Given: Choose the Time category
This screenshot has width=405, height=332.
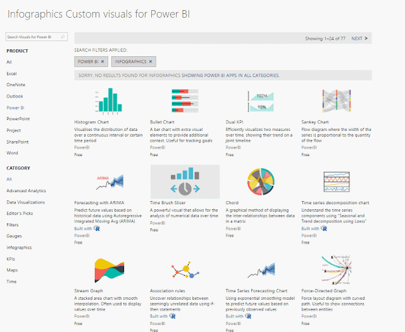Looking at the screenshot, I should pos(11,281).
